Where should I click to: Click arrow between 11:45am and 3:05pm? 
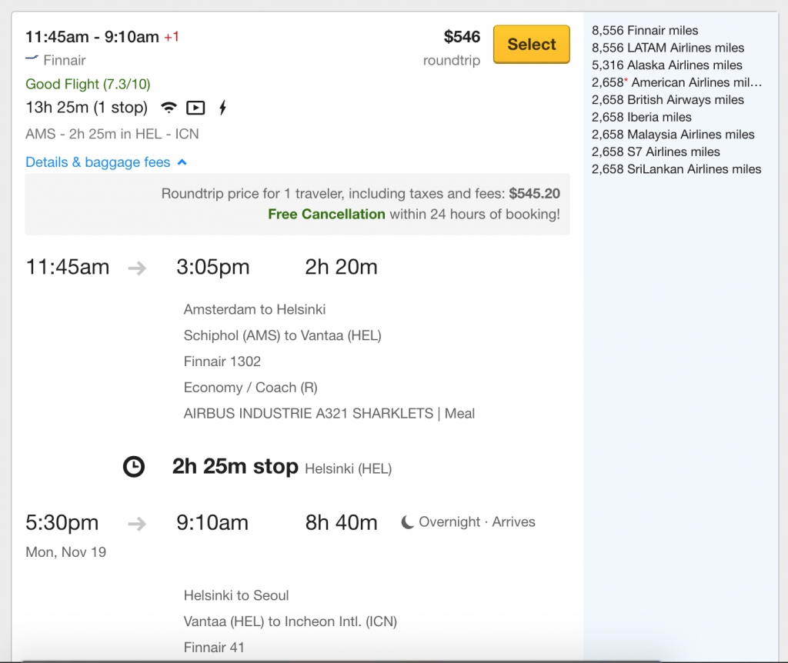click(x=137, y=268)
